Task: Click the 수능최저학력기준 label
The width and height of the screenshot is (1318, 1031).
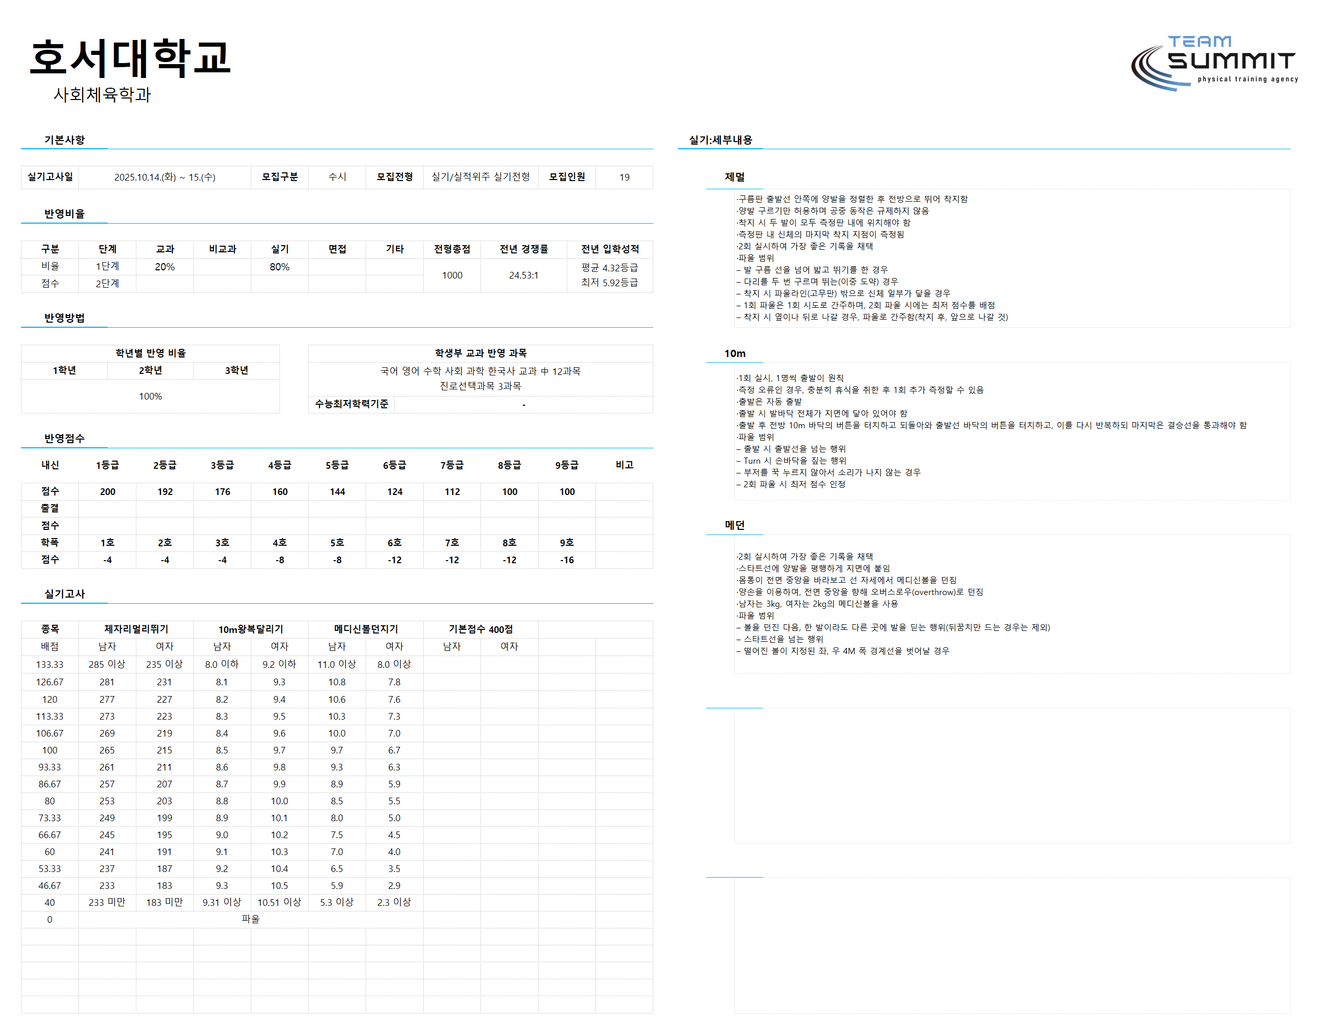Action: pyautogui.click(x=352, y=404)
